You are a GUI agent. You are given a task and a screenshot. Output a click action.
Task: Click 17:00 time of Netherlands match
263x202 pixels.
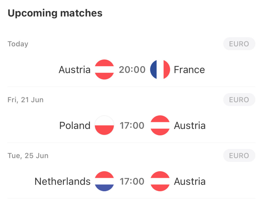132,181
